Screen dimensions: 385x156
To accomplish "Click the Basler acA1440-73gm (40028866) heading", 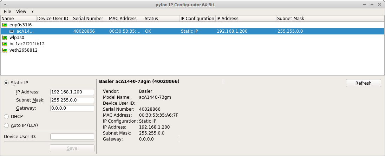I will [x=139, y=81].
